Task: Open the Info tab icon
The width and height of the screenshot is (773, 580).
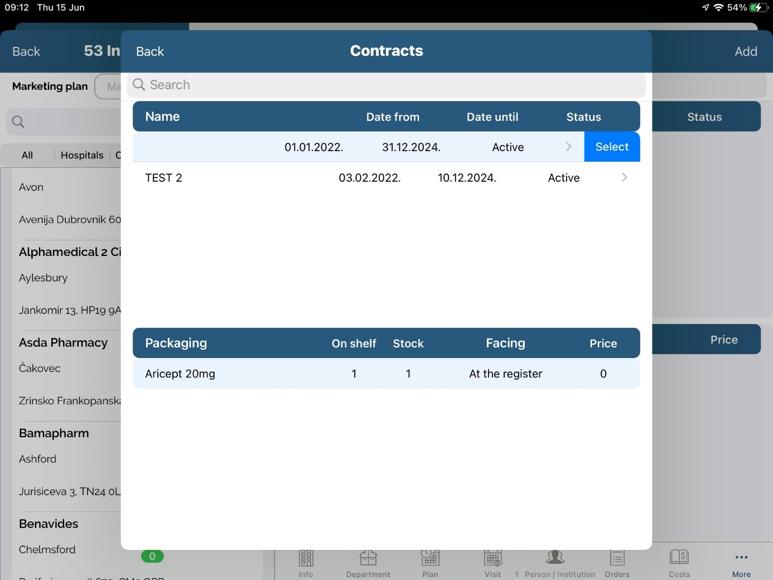Action: (306, 559)
